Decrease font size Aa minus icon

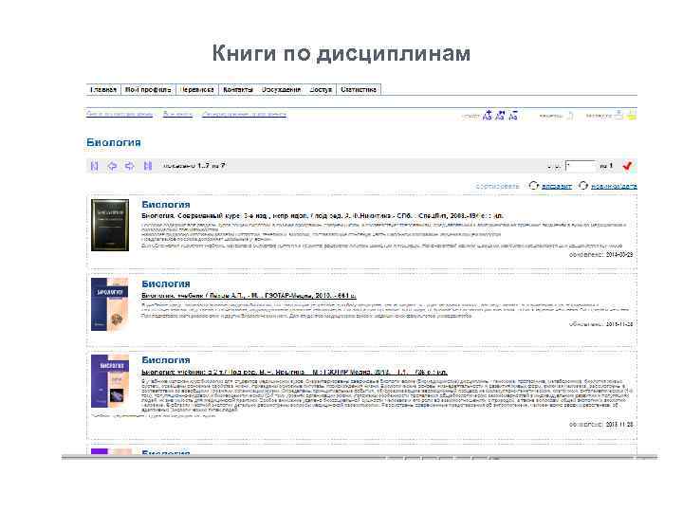point(513,116)
